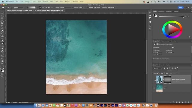Image resolution: width=192 pixels, height=108 pixels.
Task: Open the workspace switcher dropdown
Action: (x=189, y=7)
